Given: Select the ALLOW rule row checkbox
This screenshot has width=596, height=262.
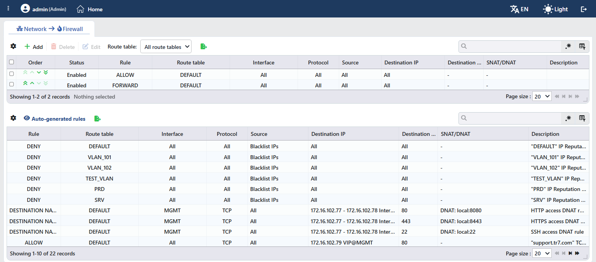Looking at the screenshot, I should tap(12, 74).
